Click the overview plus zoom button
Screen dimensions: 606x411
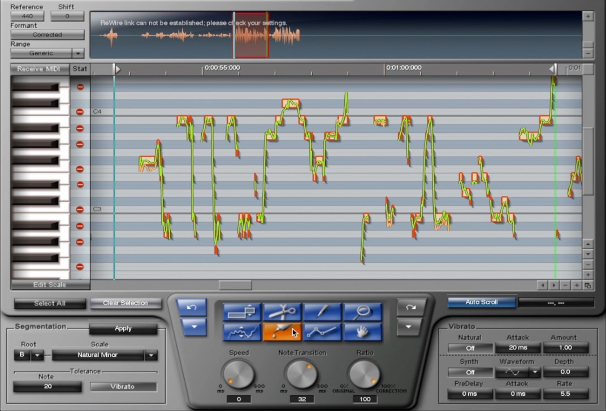[588, 16]
